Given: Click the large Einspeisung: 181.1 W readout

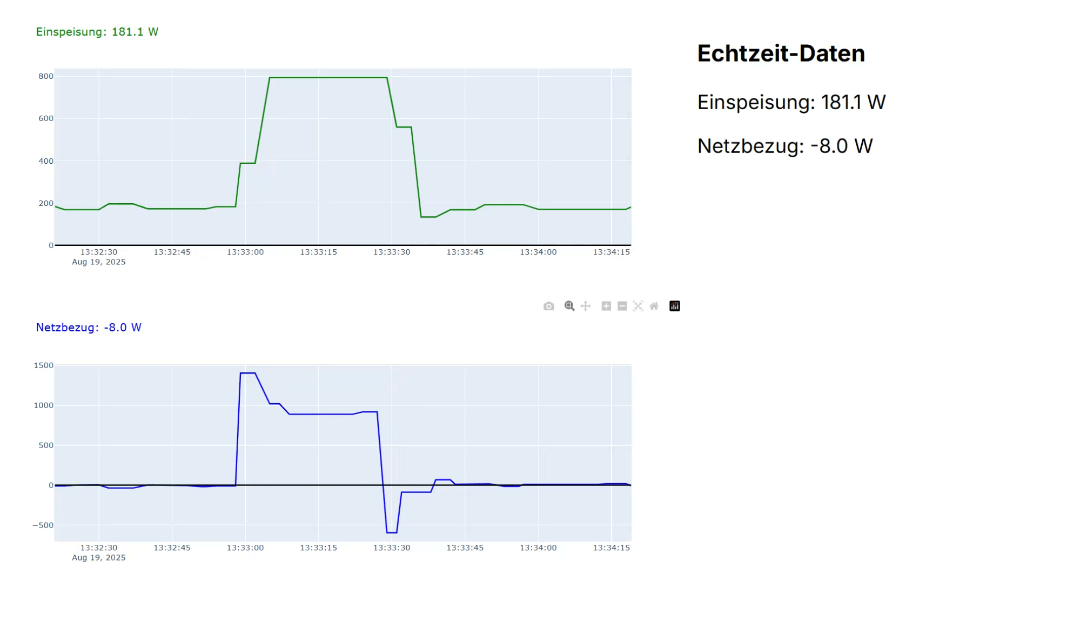Looking at the screenshot, I should tap(791, 102).
